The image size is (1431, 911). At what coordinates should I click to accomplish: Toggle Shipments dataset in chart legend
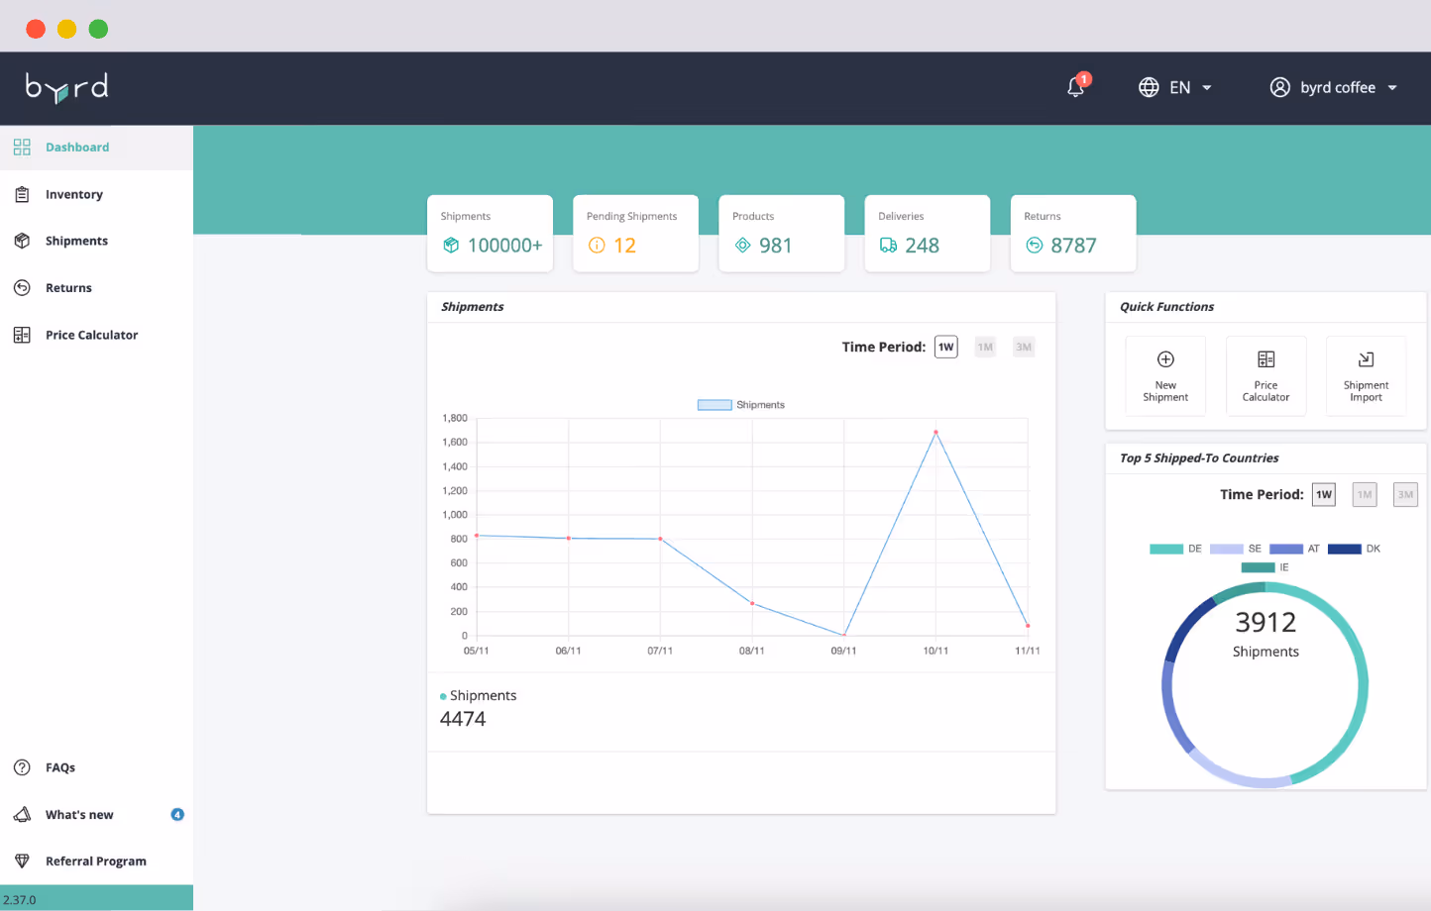point(741,405)
